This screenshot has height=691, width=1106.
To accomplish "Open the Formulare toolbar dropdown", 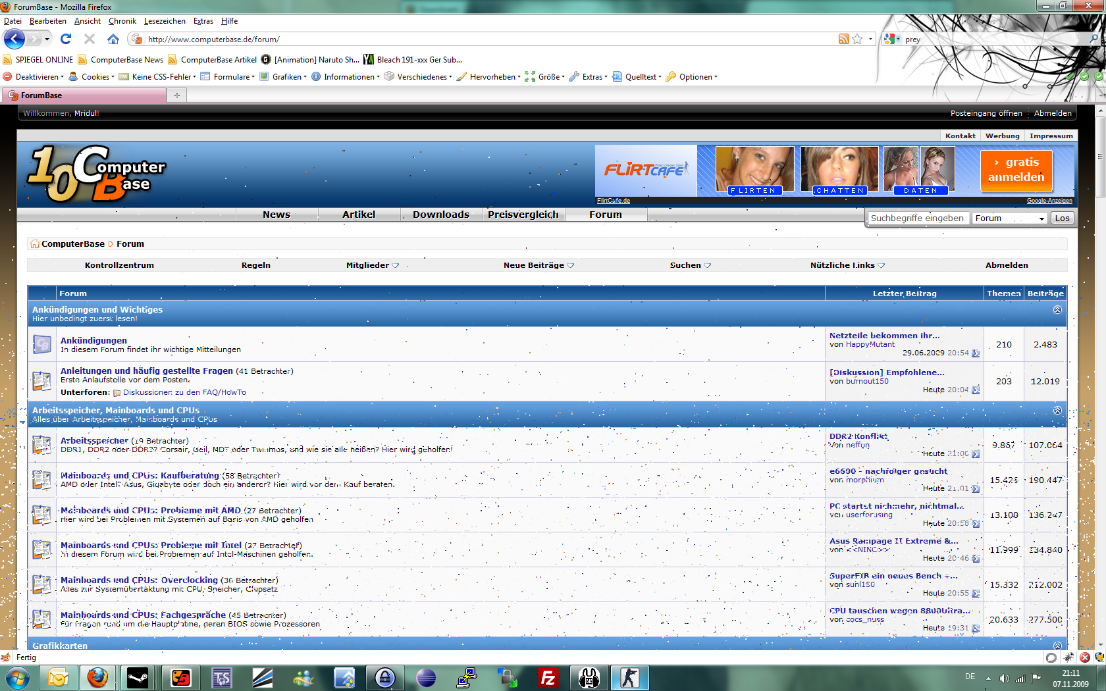I will (227, 77).
